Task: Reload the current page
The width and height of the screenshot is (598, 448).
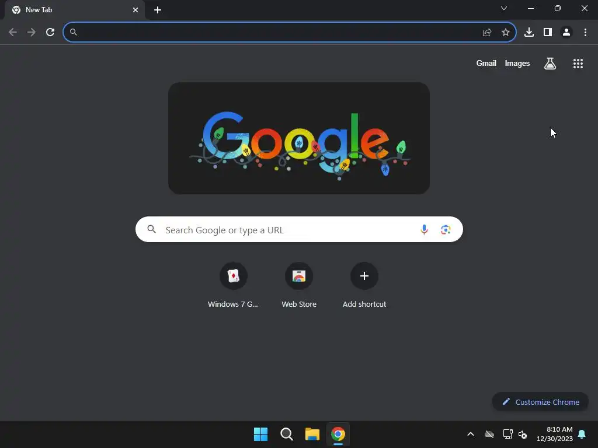Action: pyautogui.click(x=50, y=33)
